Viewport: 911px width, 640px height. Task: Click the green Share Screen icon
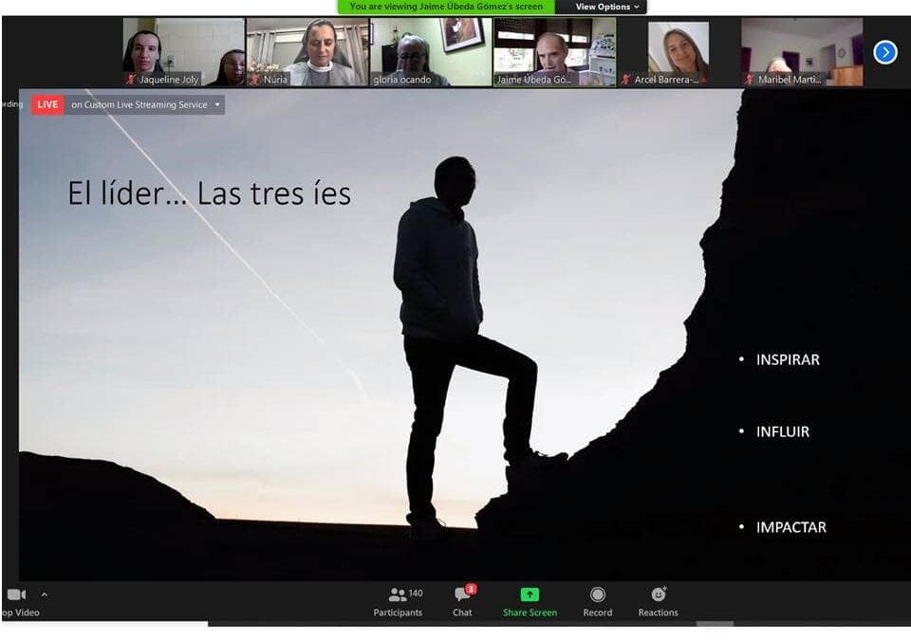[530, 594]
